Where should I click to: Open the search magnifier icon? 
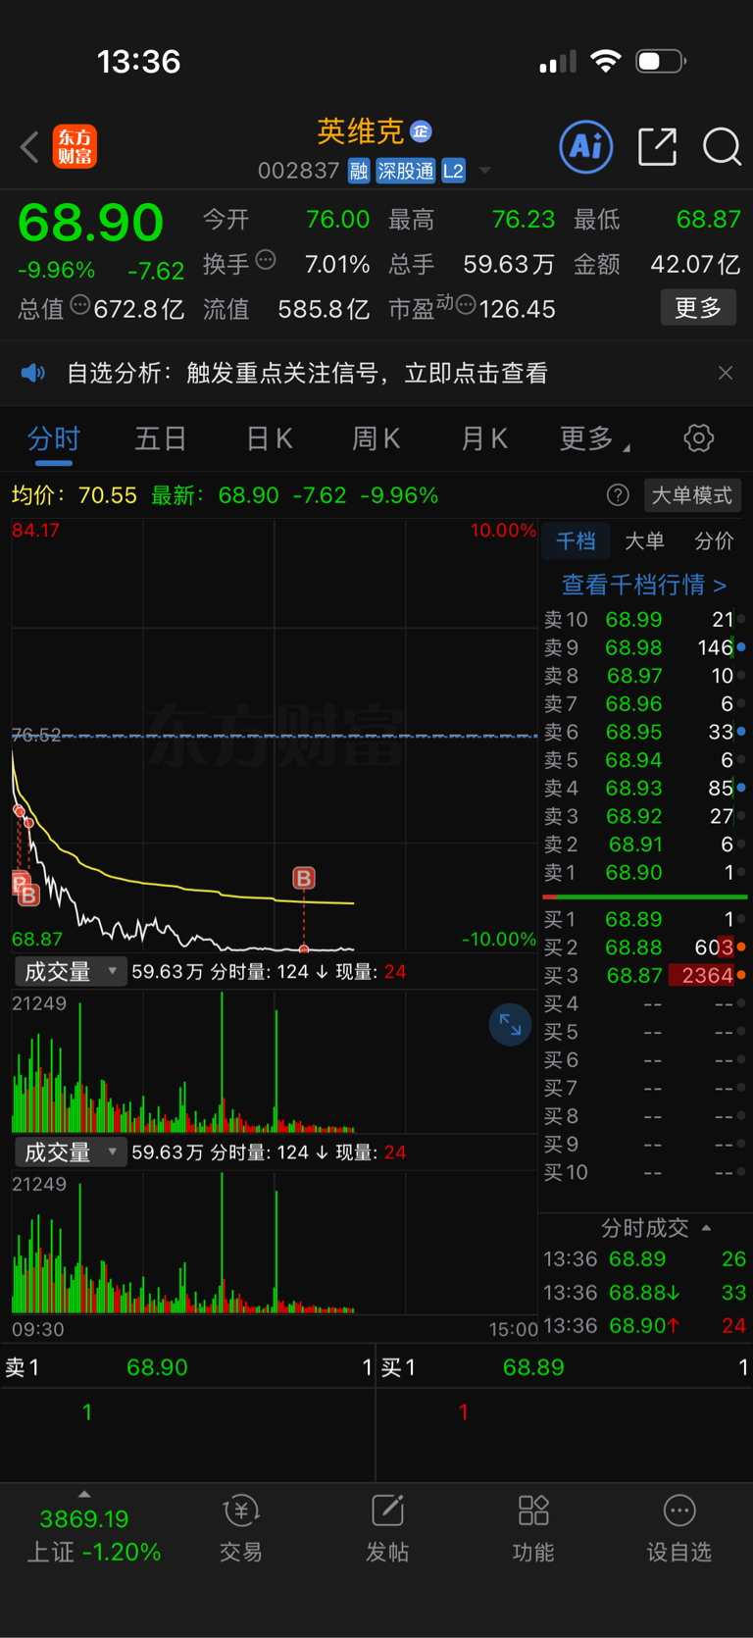click(x=722, y=147)
